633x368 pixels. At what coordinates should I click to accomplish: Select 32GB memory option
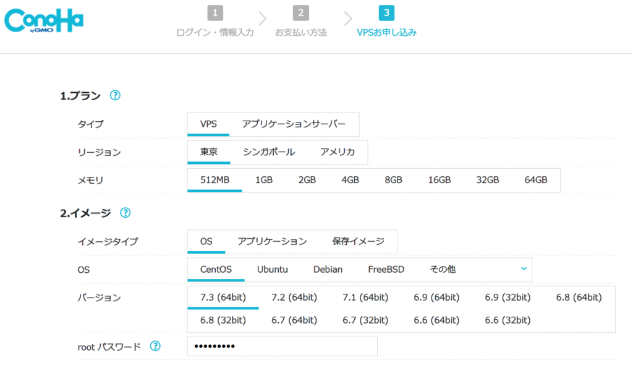[488, 180]
